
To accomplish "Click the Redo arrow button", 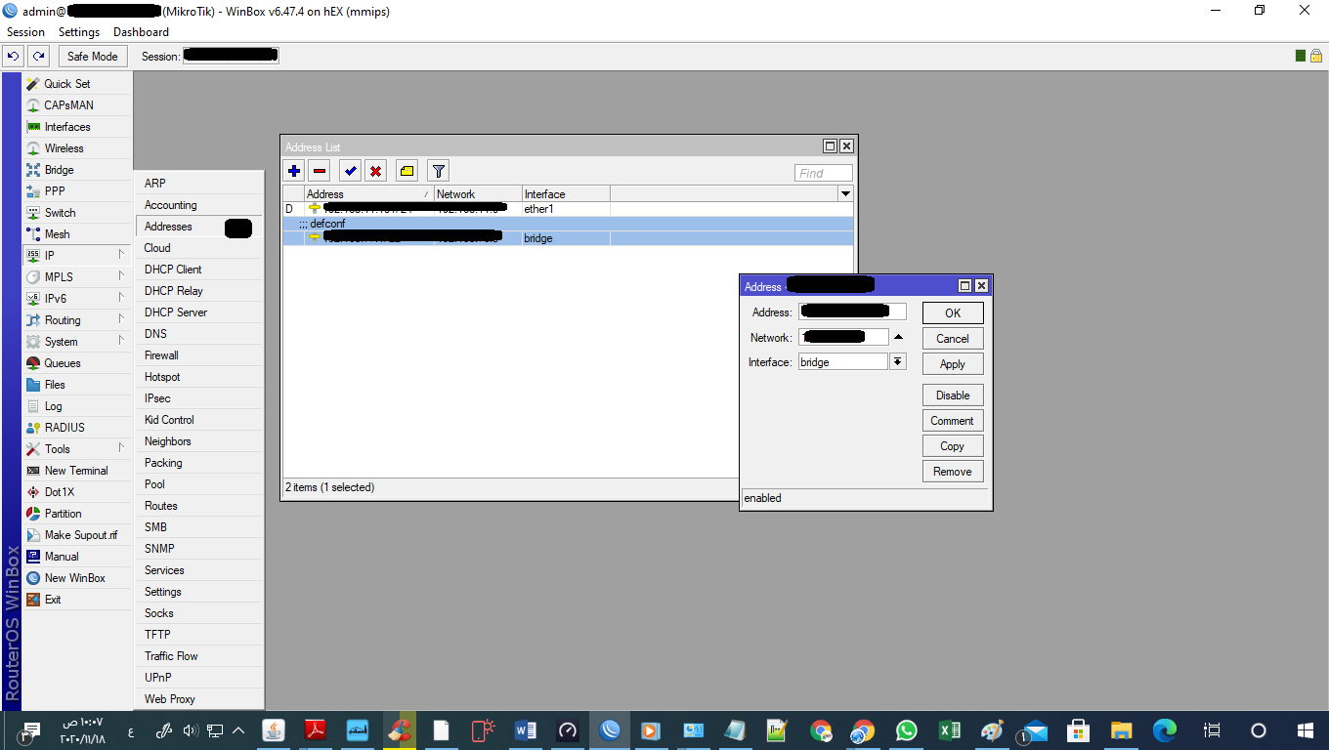I will pyautogui.click(x=38, y=56).
